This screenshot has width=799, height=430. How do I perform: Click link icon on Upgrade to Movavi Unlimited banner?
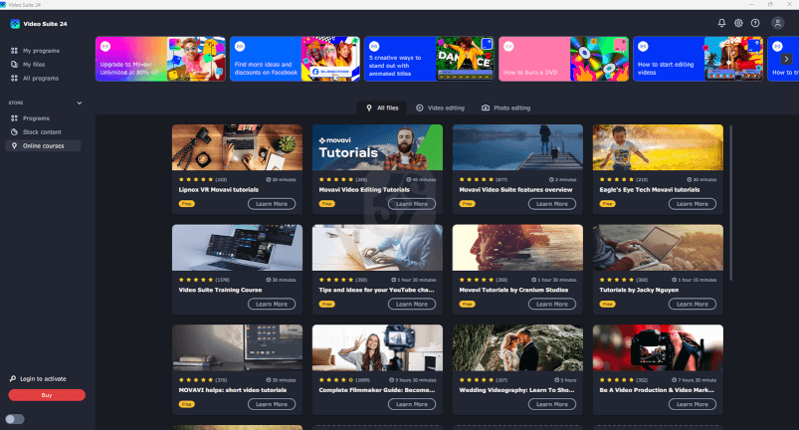[105, 47]
